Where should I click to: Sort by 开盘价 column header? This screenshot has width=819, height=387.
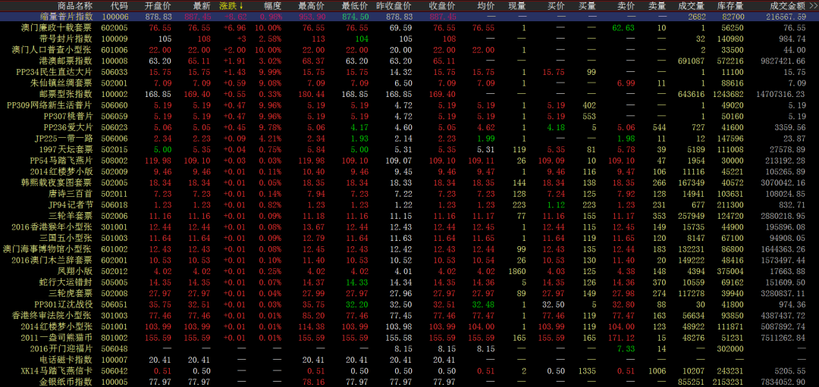click(x=158, y=6)
